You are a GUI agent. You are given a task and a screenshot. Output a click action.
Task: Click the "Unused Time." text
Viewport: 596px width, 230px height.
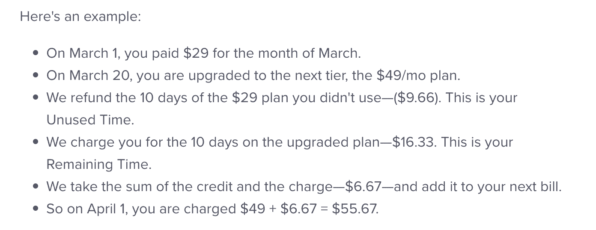coord(90,120)
